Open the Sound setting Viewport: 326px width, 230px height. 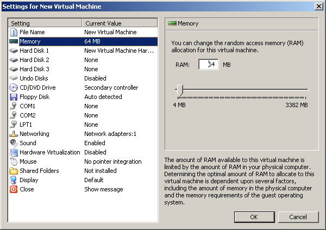tap(28, 143)
